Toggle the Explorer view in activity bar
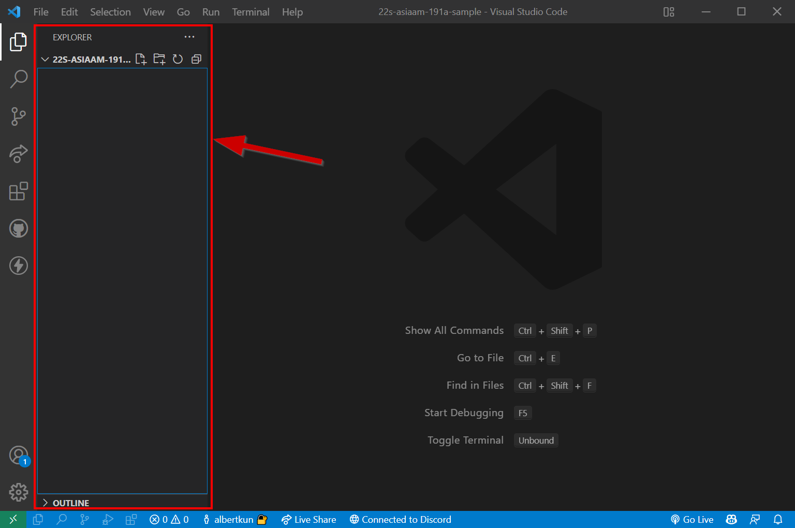The height and width of the screenshot is (528, 795). pos(18,42)
